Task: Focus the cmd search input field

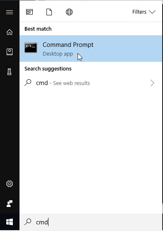Action: point(91,222)
